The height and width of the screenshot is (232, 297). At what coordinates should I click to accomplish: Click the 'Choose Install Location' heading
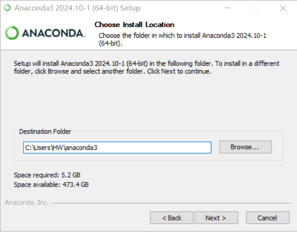point(134,24)
